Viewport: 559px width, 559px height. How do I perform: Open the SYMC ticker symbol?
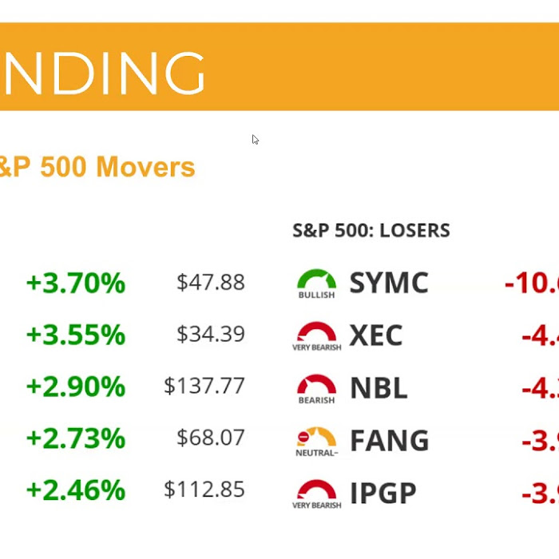(x=389, y=283)
